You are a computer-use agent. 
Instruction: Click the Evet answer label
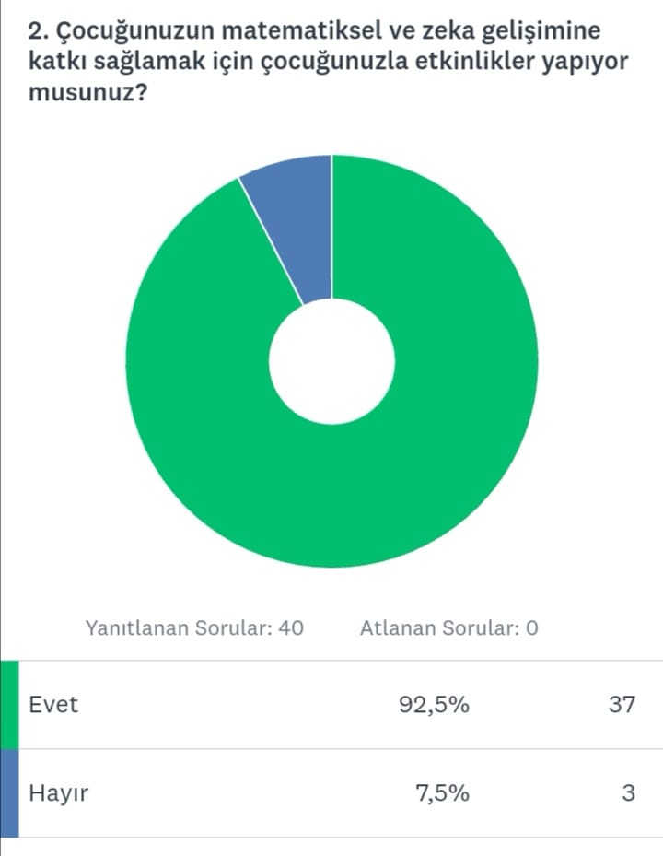54,705
